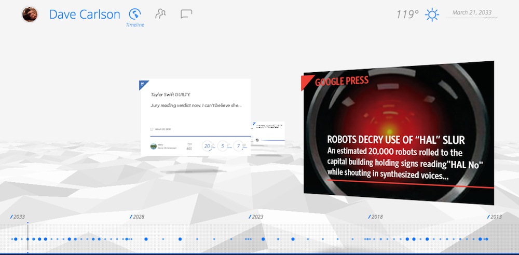Jump to the 2033 timeline year marker
Image resolution: width=519 pixels, height=255 pixels.
[18, 217]
